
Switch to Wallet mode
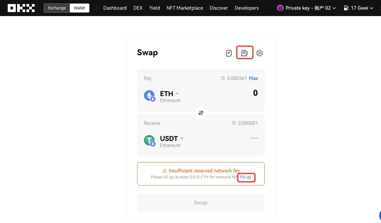point(79,8)
